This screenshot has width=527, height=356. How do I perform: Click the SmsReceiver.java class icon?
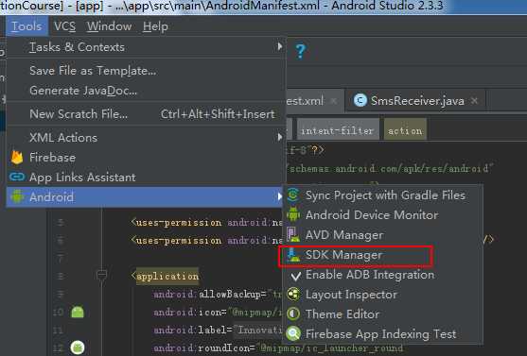pyautogui.click(x=360, y=100)
